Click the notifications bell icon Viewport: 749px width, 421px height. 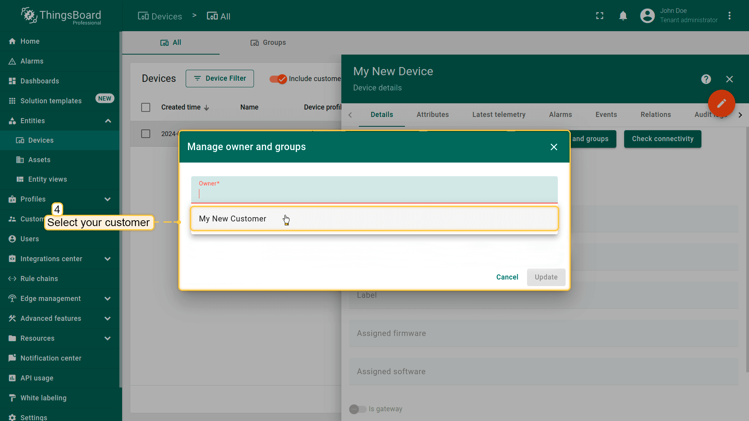[x=623, y=16]
